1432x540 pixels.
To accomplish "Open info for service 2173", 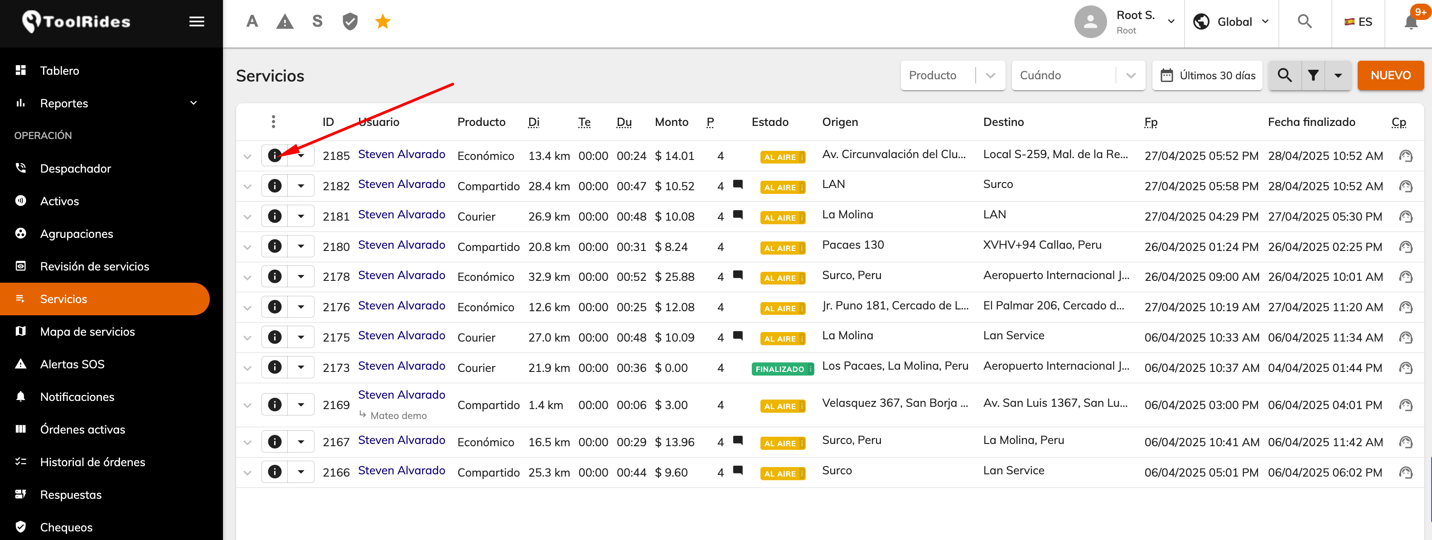I will [275, 368].
